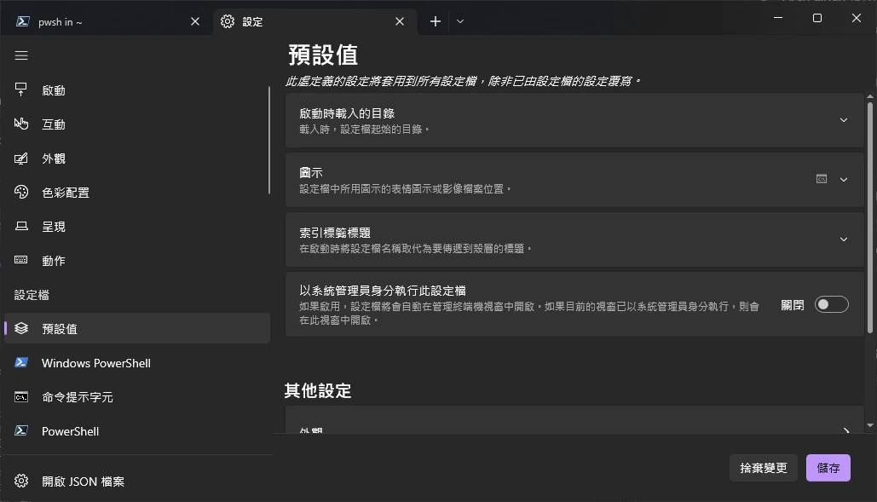
Task: Click the new tab plus button
Action: point(436,21)
